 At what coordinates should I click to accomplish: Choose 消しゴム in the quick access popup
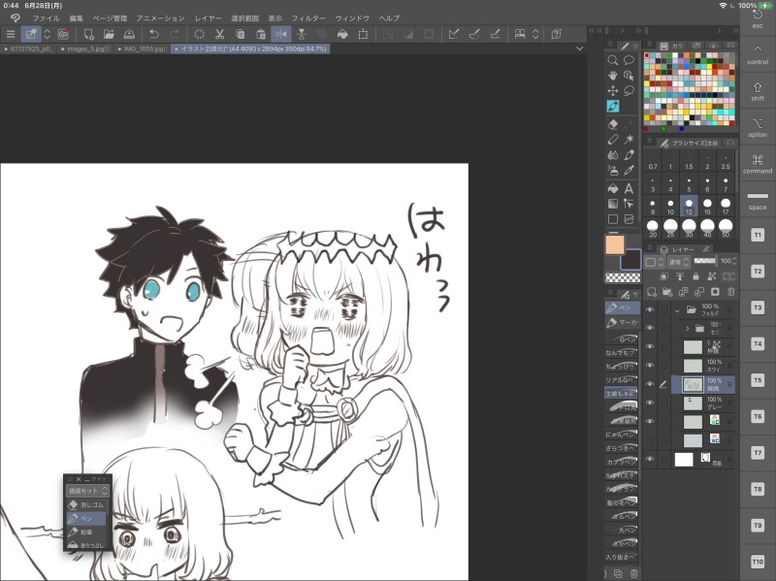coord(86,504)
